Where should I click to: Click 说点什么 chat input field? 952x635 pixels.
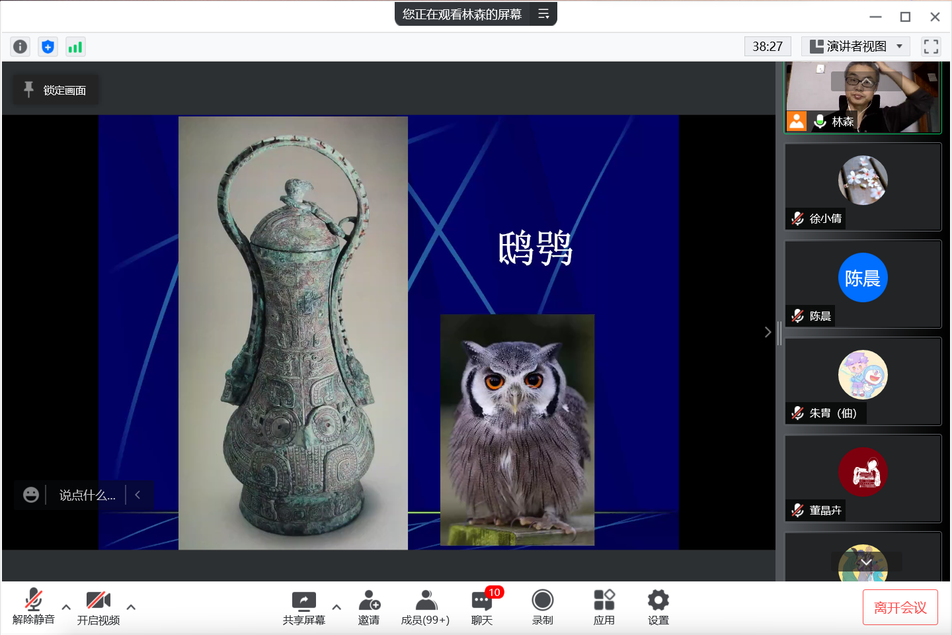(x=87, y=495)
